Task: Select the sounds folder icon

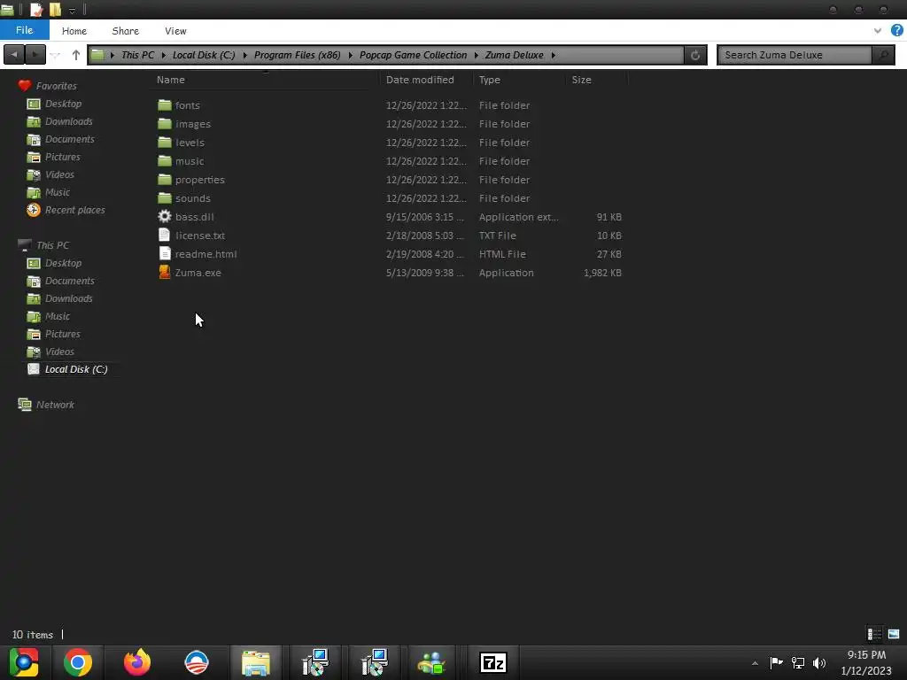Action: [165, 197]
